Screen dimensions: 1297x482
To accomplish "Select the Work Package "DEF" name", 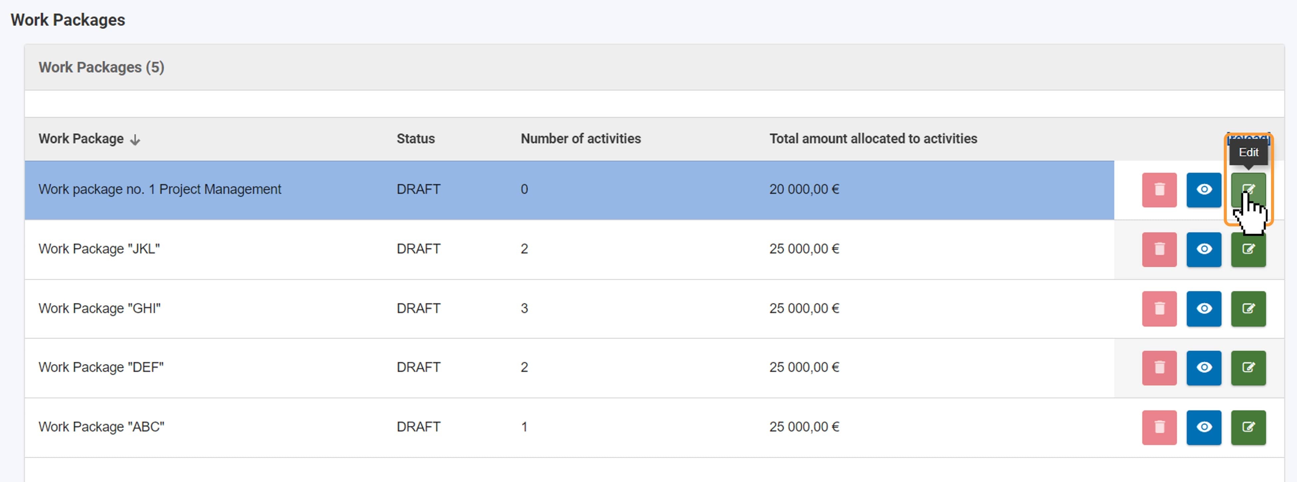I will [101, 367].
